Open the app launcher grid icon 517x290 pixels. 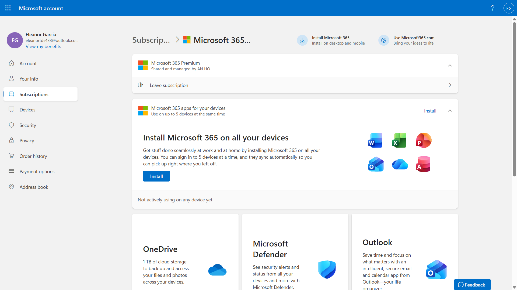(x=8, y=8)
